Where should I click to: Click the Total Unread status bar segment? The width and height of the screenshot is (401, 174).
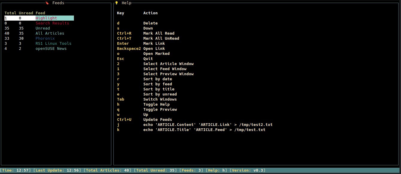(x=155, y=170)
